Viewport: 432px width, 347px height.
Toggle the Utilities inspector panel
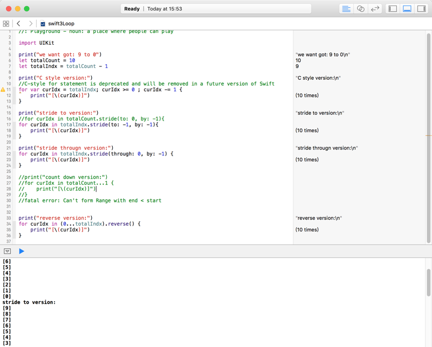pyautogui.click(x=421, y=9)
